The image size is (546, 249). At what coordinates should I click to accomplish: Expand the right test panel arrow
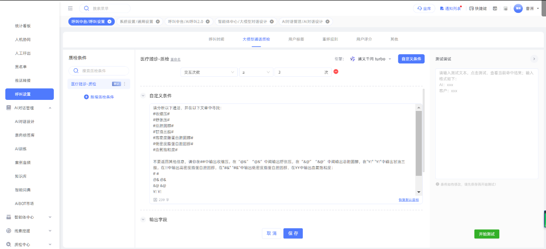(x=534, y=59)
